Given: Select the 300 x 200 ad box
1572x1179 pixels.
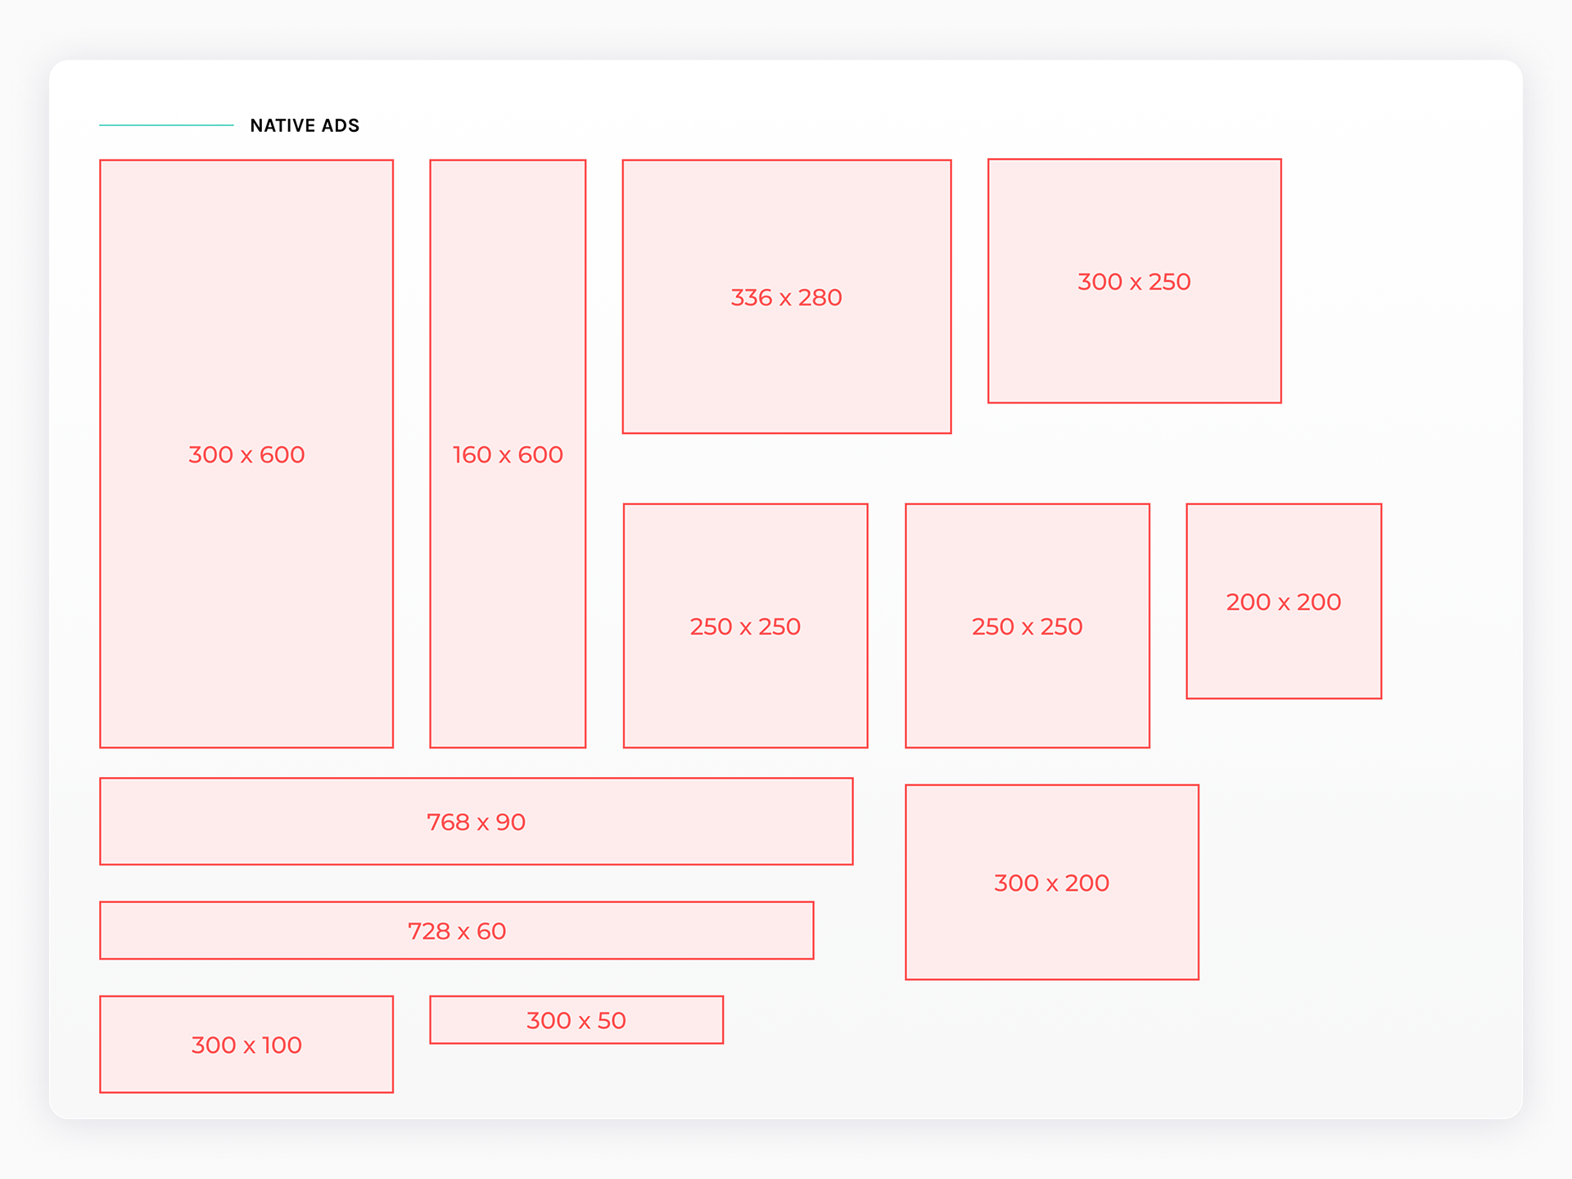Looking at the screenshot, I should coord(1052,882).
